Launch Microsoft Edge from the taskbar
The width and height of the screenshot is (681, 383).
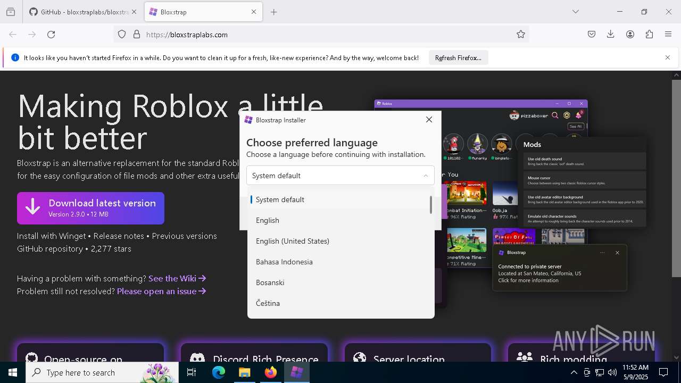pyautogui.click(x=219, y=372)
